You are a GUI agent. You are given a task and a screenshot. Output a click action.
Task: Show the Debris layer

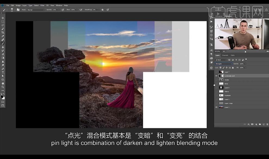(x=216, y=92)
